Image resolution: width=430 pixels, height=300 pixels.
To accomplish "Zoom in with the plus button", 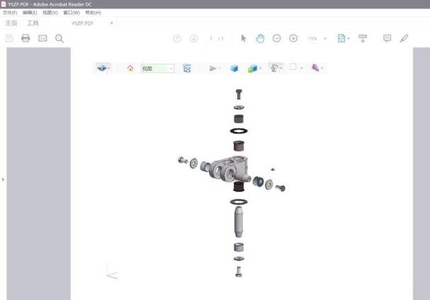I will point(293,38).
